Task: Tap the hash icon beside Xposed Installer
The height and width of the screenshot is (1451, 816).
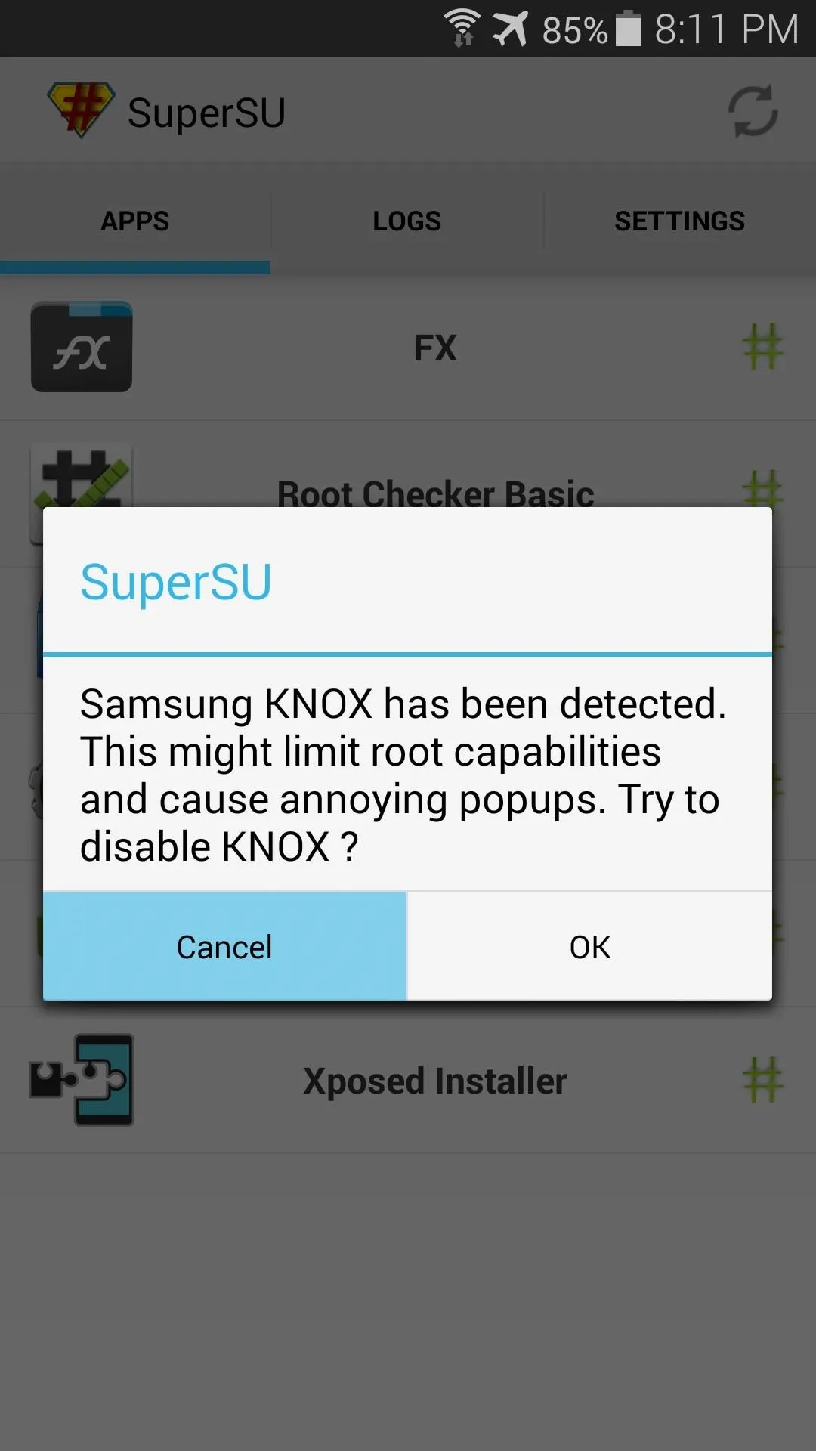Action: coord(762,1080)
